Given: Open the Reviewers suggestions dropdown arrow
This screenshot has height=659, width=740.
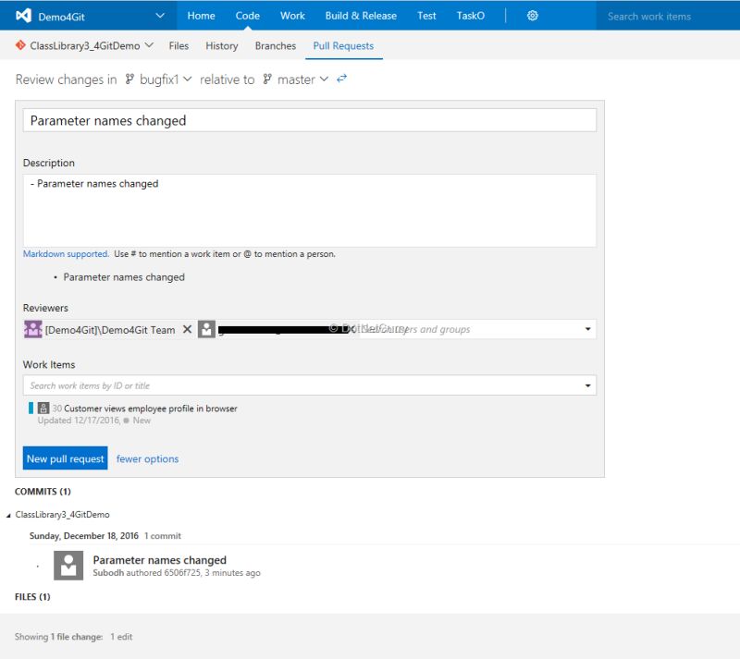Looking at the screenshot, I should click(586, 328).
